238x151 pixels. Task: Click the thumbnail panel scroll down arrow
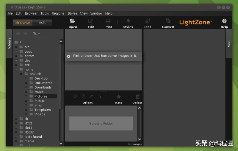(140, 139)
